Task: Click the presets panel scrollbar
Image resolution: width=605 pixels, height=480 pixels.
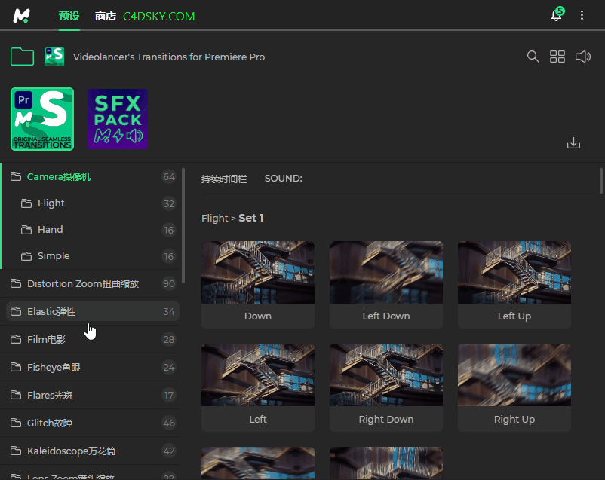Action: 601,181
